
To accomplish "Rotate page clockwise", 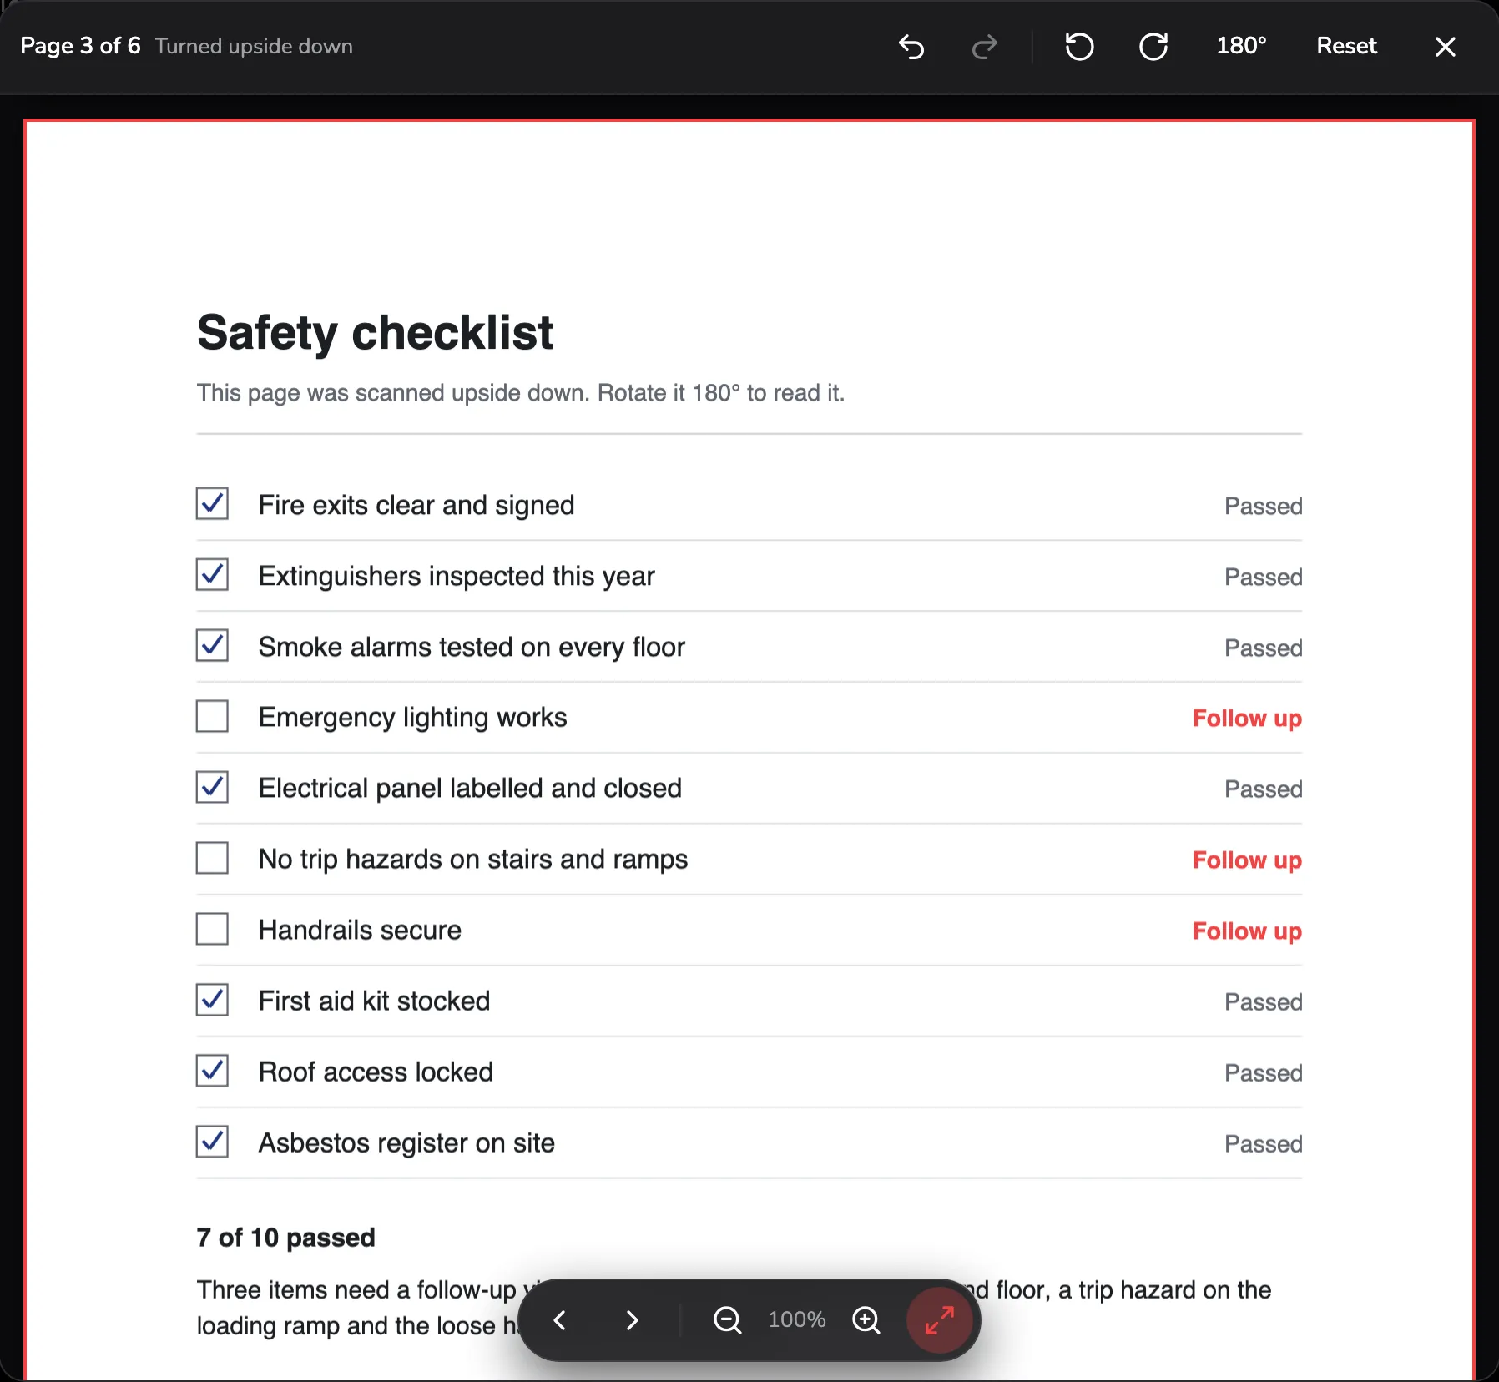I will 1153,47.
